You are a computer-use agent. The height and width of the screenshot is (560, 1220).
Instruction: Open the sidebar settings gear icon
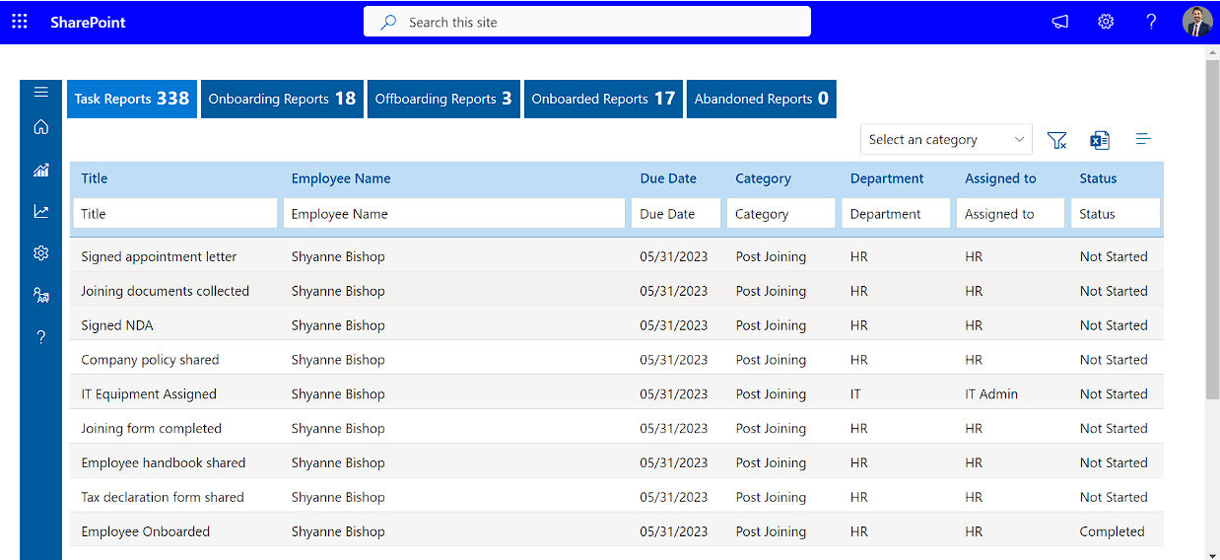point(40,253)
